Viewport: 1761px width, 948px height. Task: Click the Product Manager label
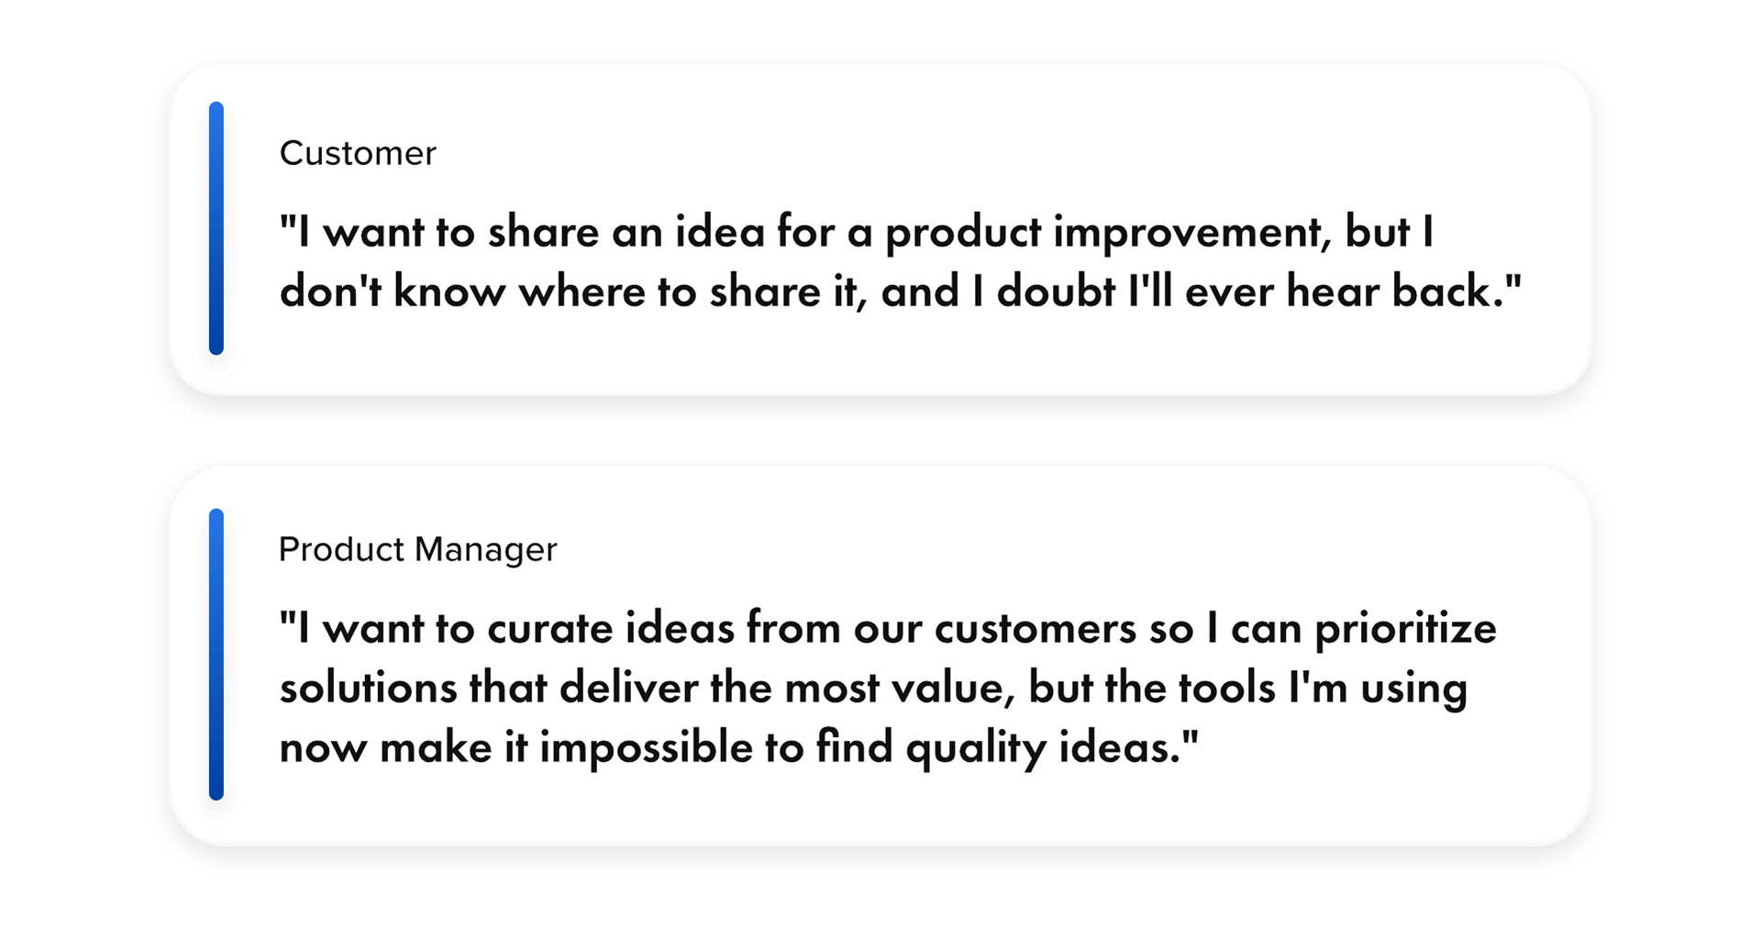click(417, 549)
